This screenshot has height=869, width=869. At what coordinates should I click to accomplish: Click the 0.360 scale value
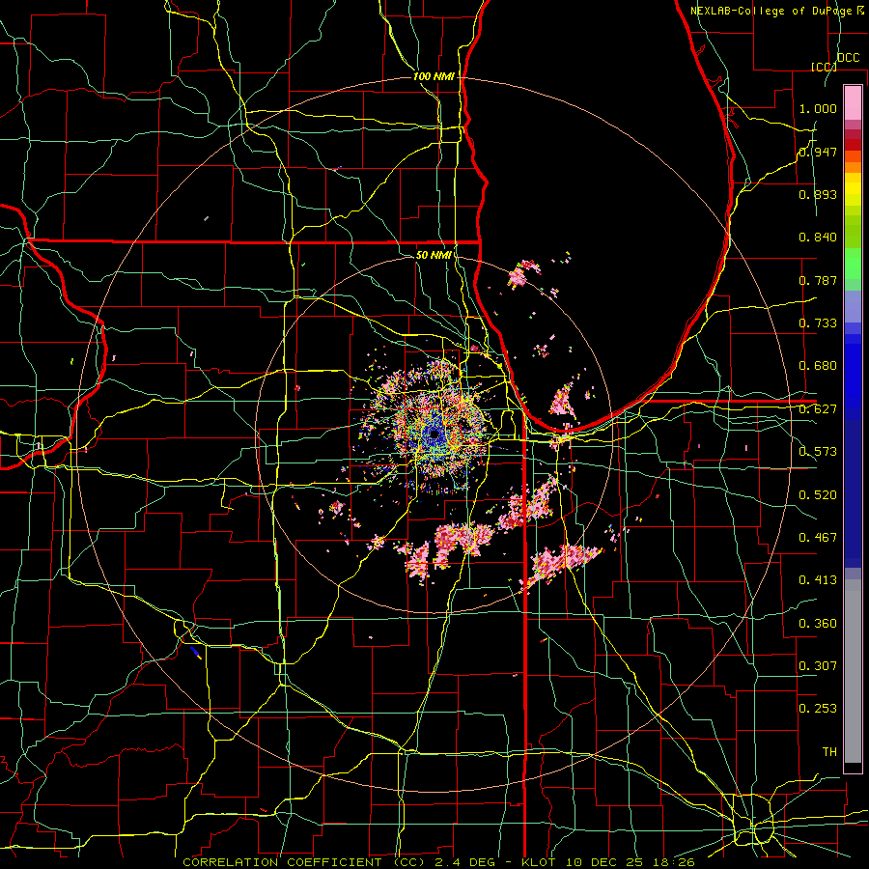pyautogui.click(x=818, y=624)
